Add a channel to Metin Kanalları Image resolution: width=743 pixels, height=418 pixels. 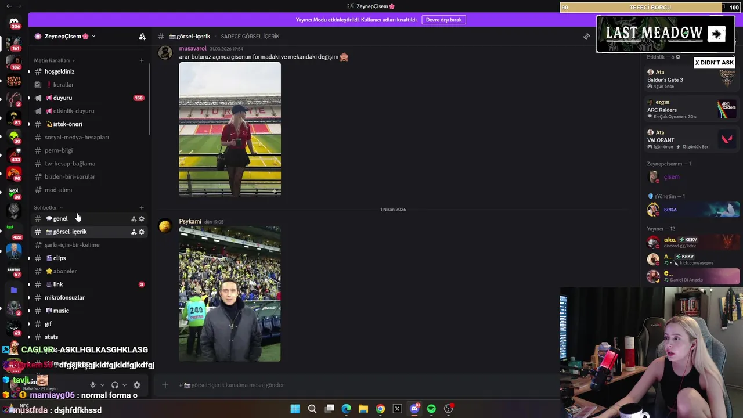(141, 60)
